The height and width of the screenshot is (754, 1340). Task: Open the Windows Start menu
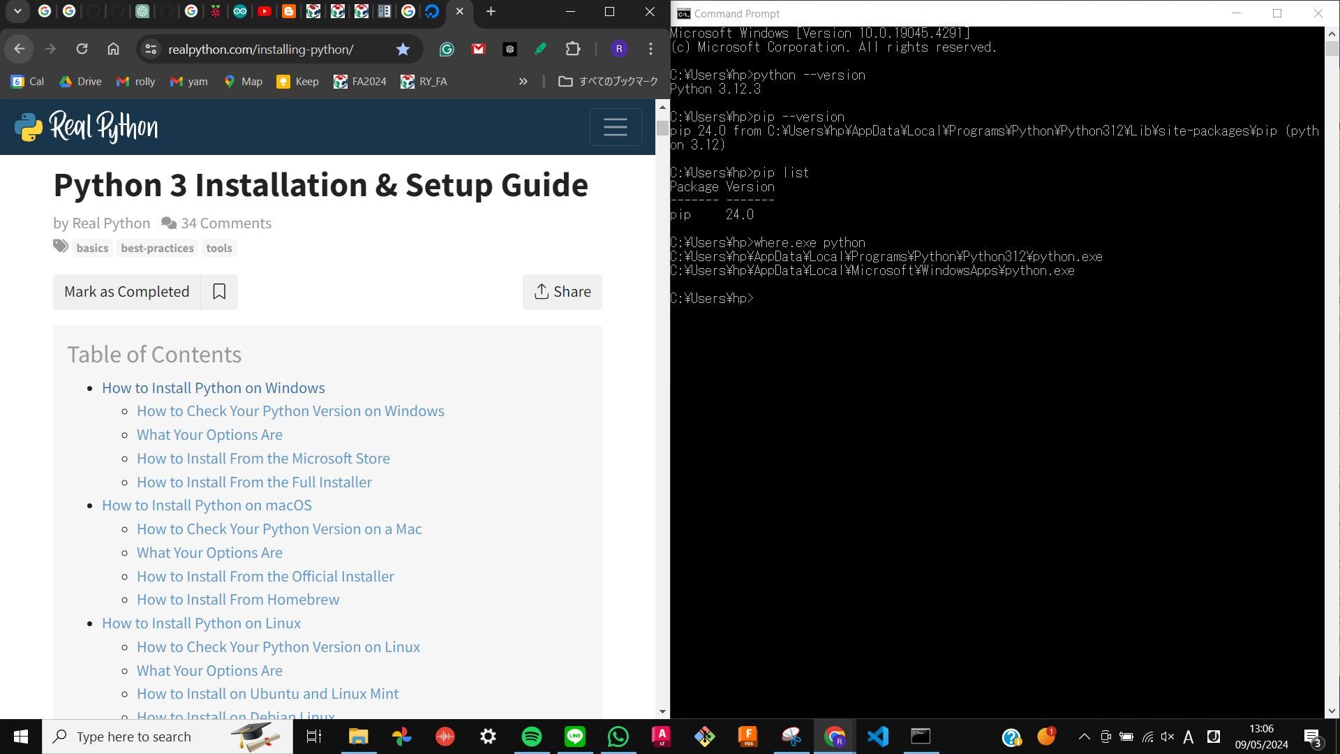pos(21,737)
